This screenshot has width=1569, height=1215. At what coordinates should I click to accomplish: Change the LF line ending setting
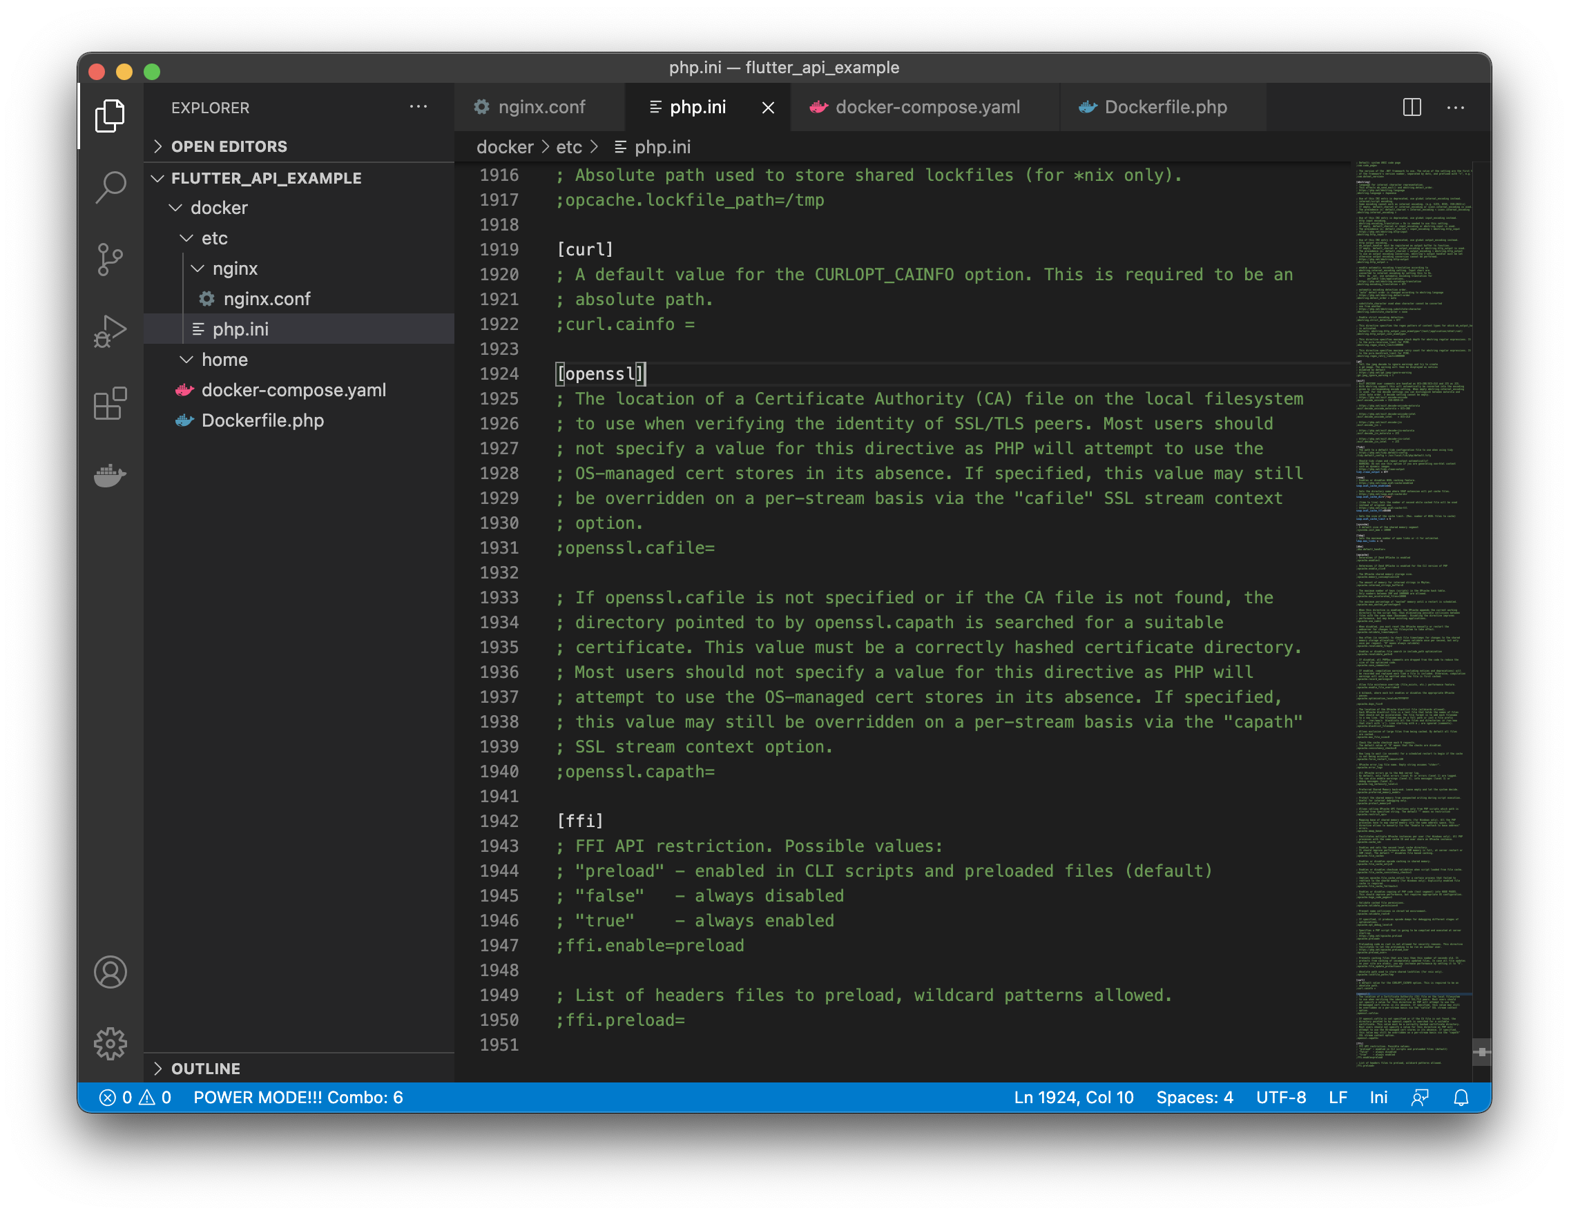1337,1097
